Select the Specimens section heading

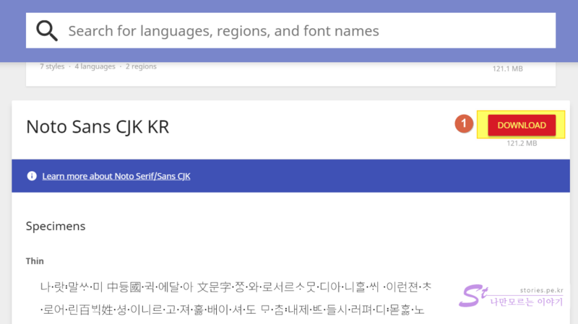[x=56, y=226]
